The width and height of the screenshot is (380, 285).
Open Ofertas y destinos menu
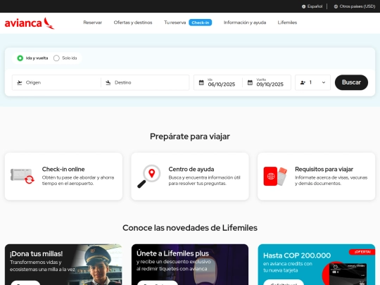pyautogui.click(x=133, y=23)
